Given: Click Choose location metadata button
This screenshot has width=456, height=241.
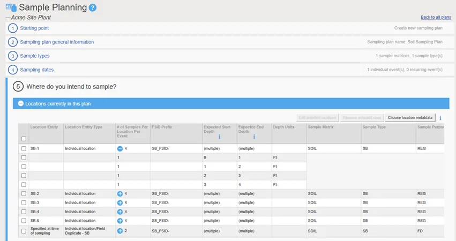Looking at the screenshot, I should [410, 118].
